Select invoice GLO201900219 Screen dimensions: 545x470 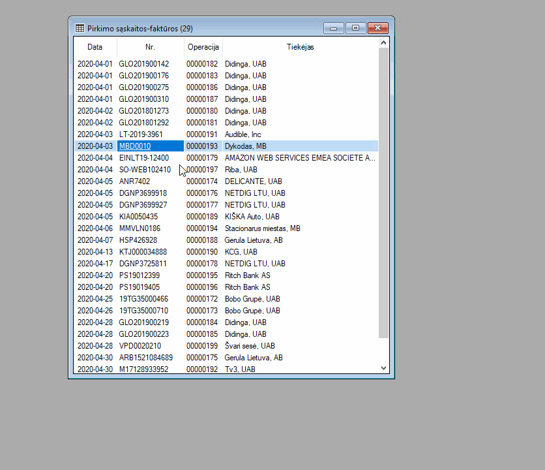click(x=144, y=322)
